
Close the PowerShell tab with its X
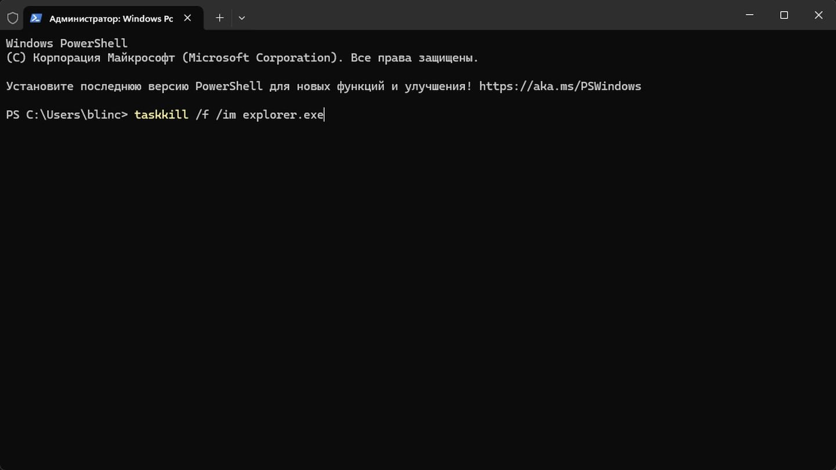tap(188, 18)
